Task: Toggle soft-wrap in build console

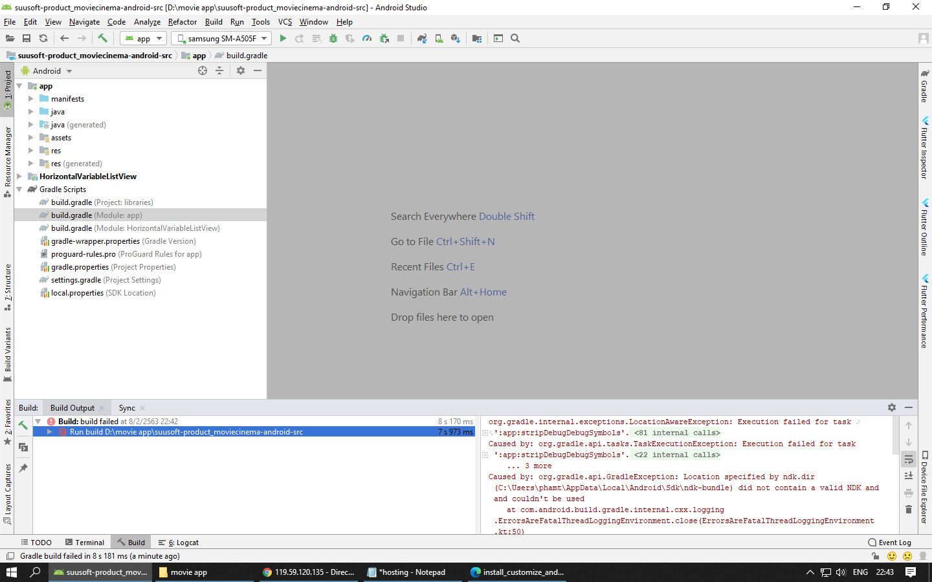Action: click(909, 460)
